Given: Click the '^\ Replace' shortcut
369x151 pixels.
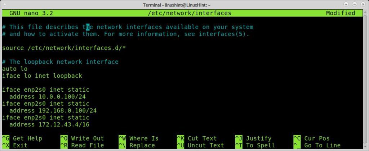Looking at the screenshot, I should point(137,145).
